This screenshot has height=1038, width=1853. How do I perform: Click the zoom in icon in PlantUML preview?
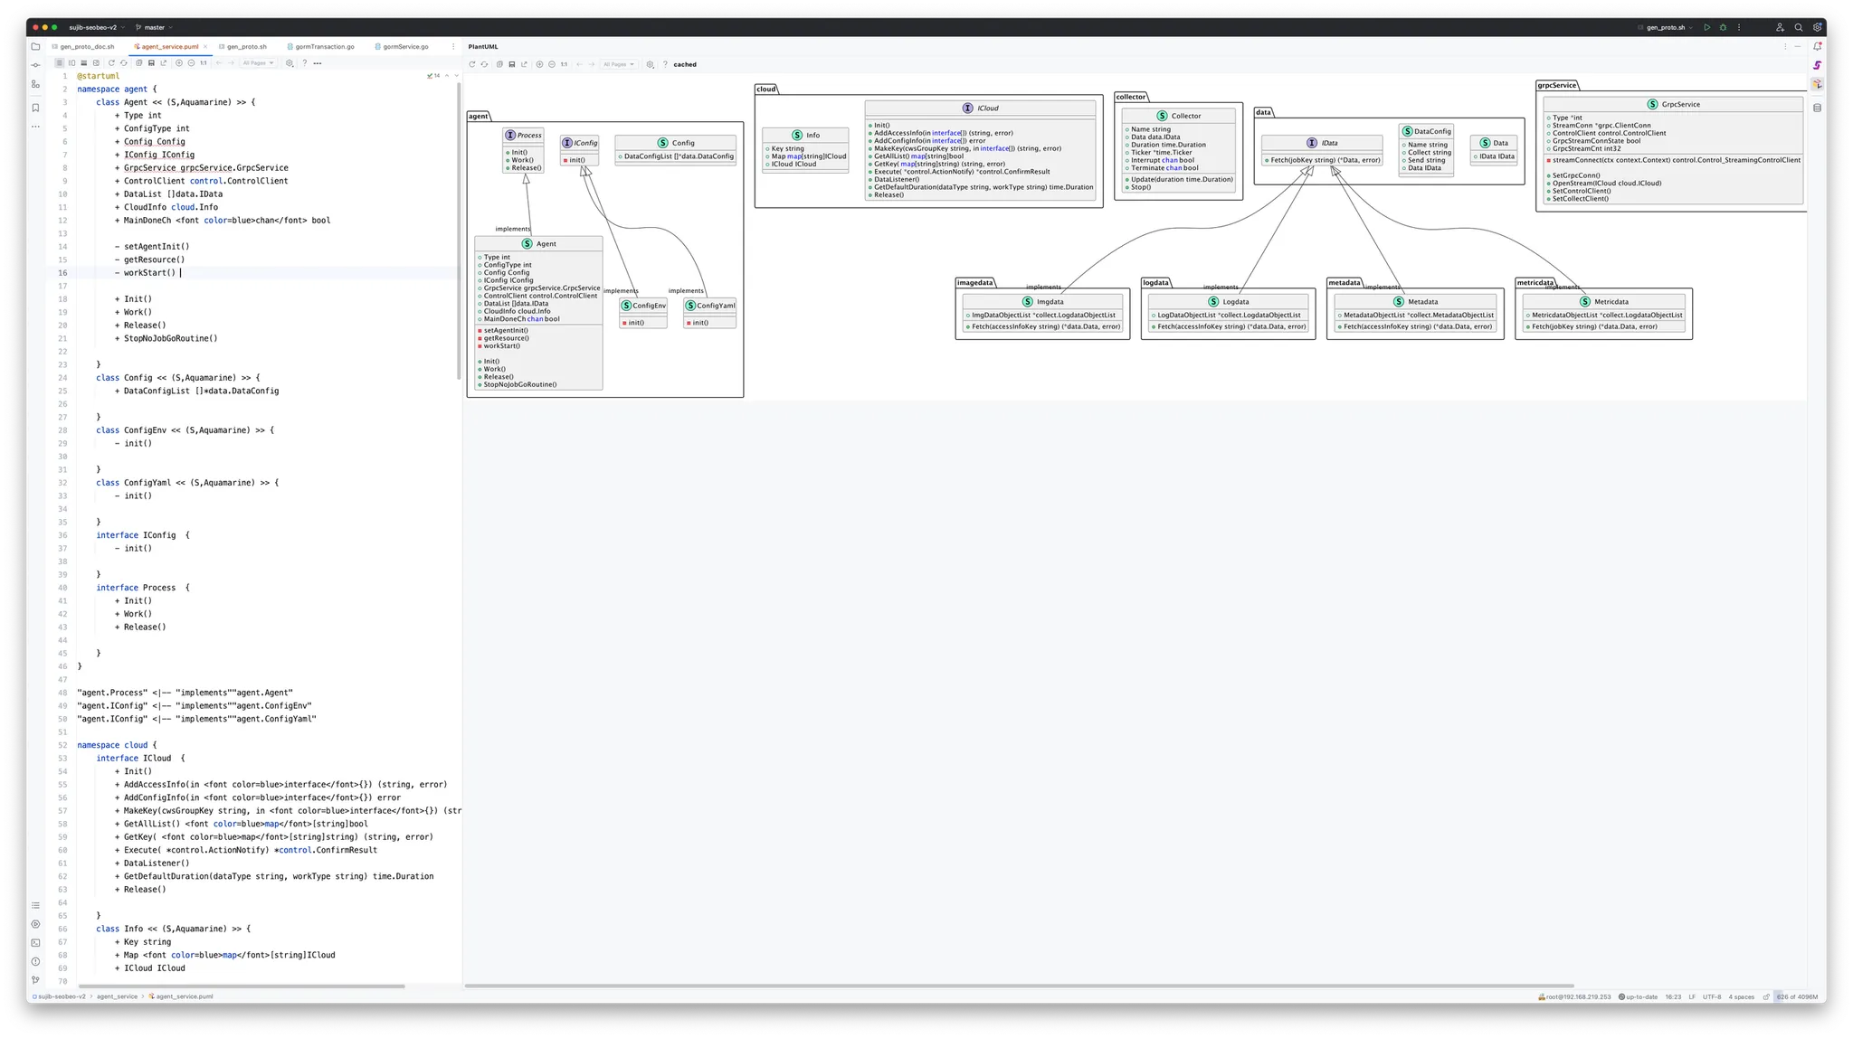click(x=539, y=64)
